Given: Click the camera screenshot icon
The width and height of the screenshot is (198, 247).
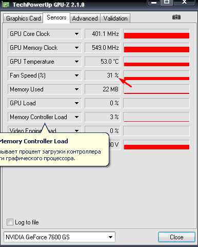Looking at the screenshot, I should (x=176, y=17).
